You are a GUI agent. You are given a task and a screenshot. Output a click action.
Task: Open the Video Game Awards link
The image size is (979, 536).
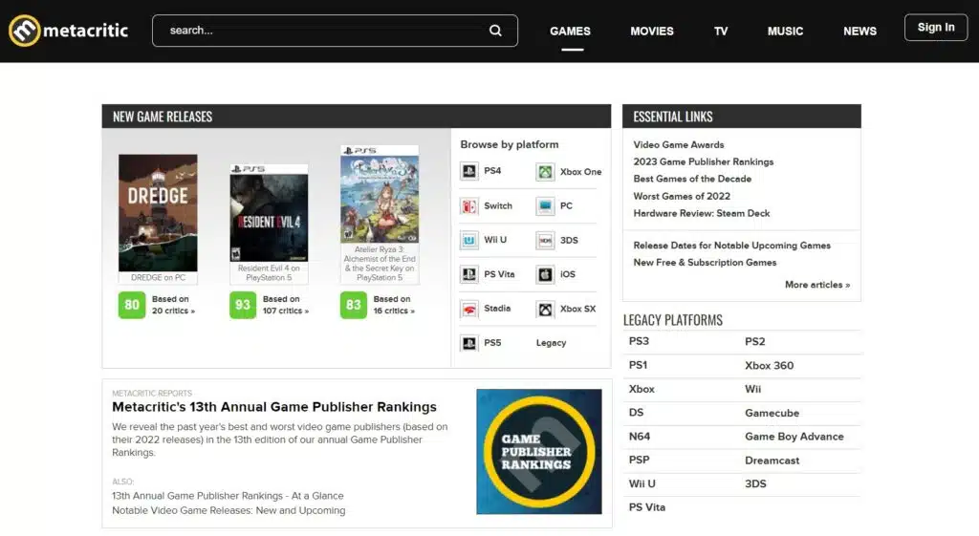pyautogui.click(x=679, y=145)
